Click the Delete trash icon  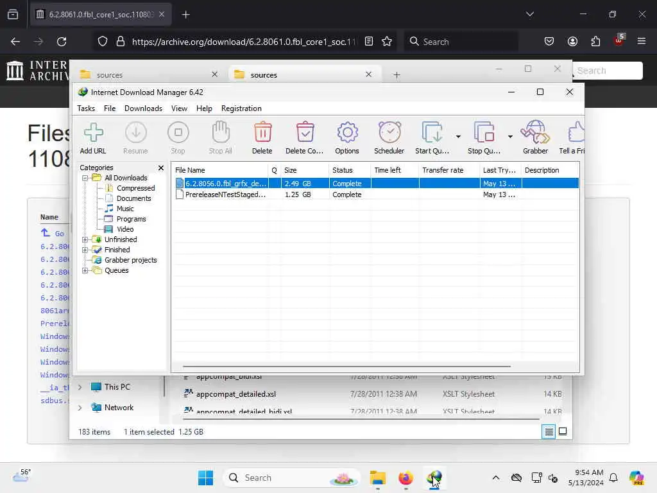[x=262, y=132]
